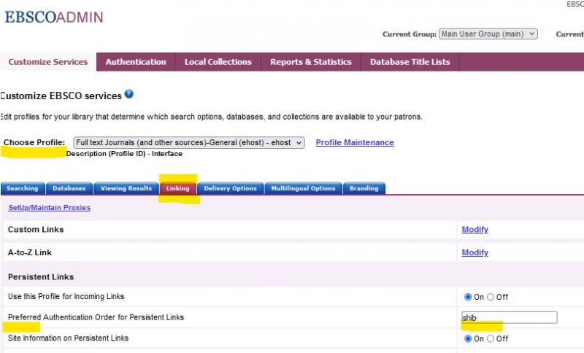Click Modify for Custom Links
This screenshot has height=353, width=584.
point(475,230)
